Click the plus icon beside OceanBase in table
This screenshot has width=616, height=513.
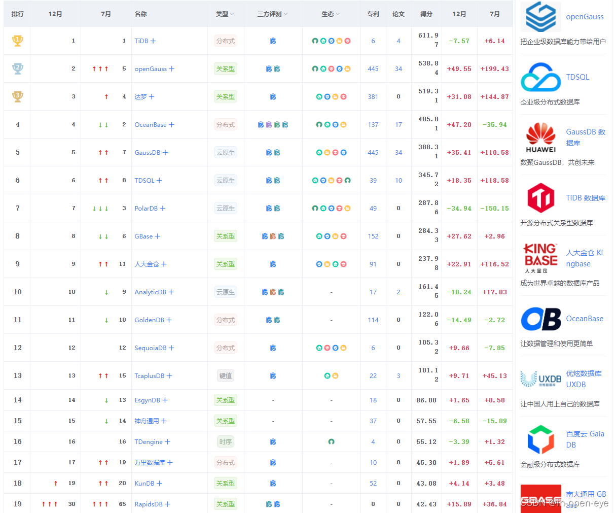pyautogui.click(x=172, y=125)
